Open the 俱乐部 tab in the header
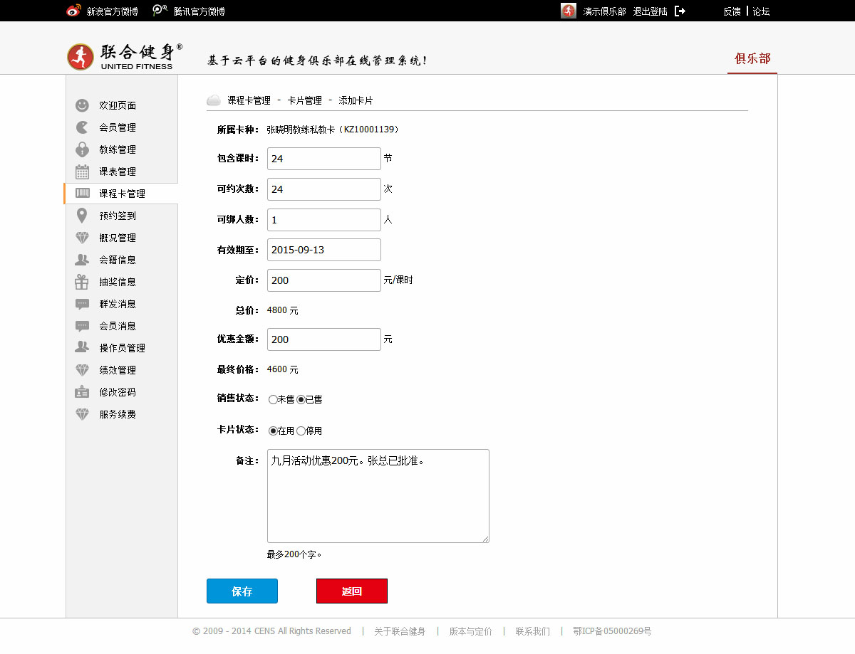This screenshot has width=855, height=654. tap(752, 59)
